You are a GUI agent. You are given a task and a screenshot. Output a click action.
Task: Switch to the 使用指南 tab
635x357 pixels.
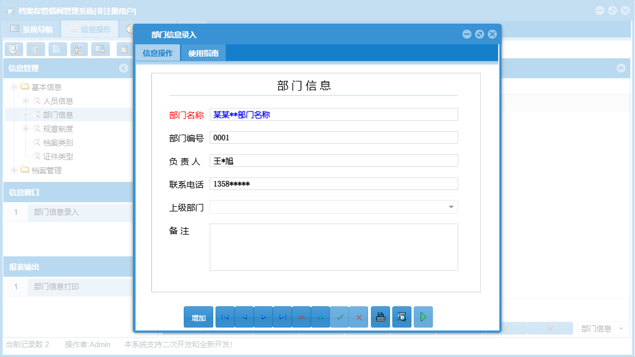coord(203,53)
